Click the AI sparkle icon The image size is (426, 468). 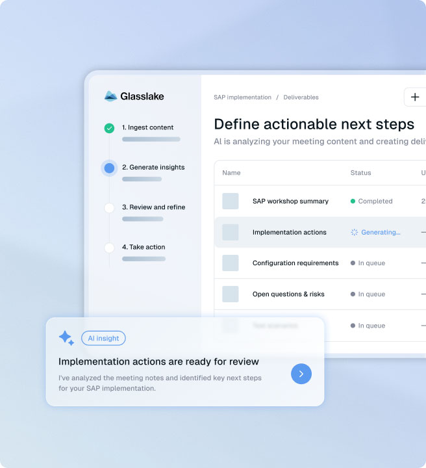point(66,338)
